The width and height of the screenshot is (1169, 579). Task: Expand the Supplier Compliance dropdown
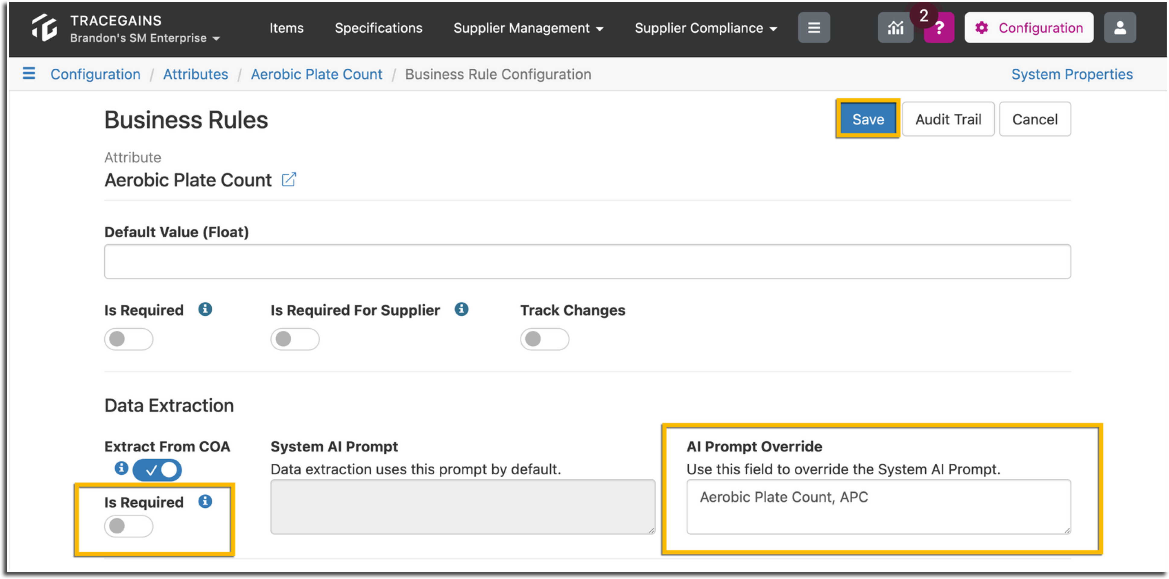pyautogui.click(x=706, y=28)
